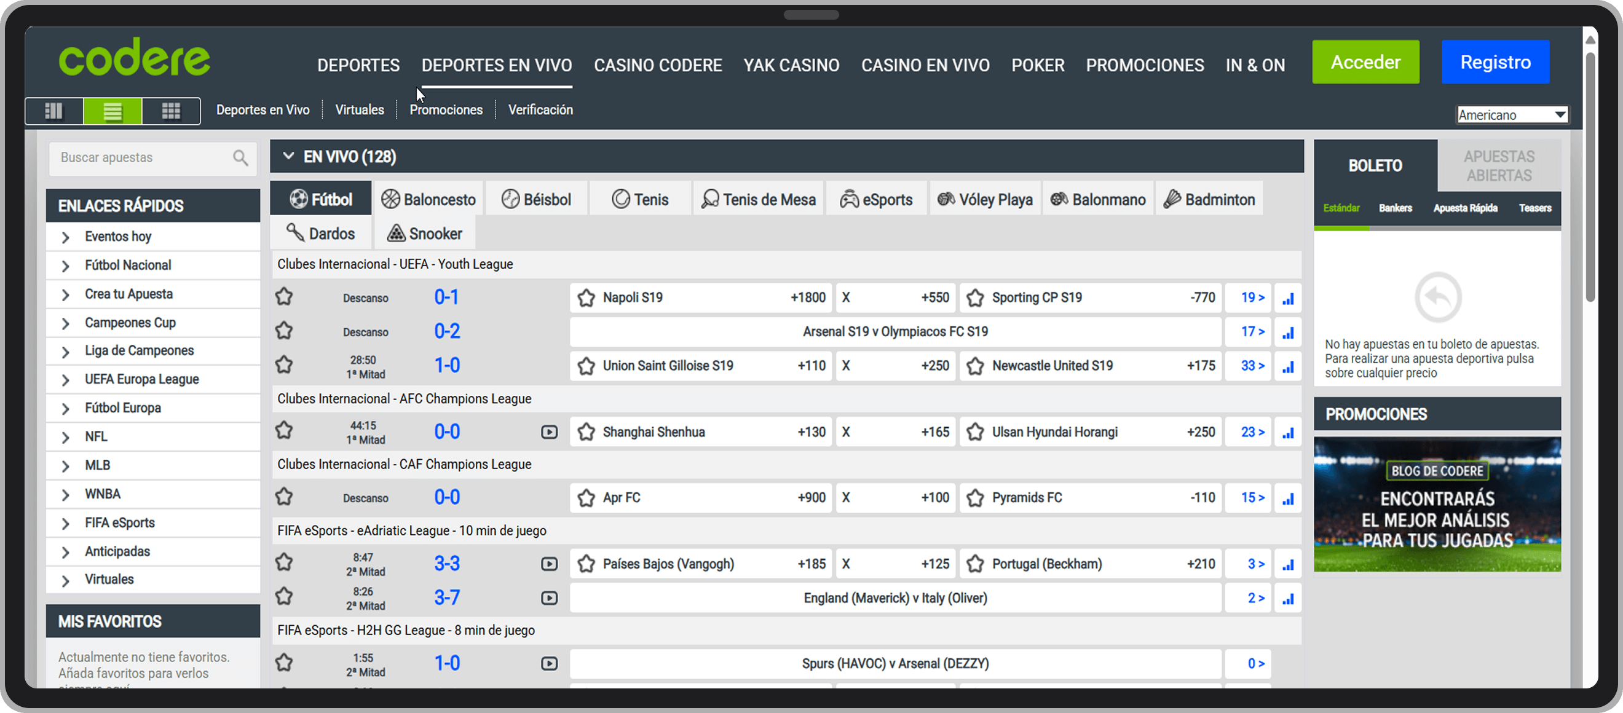The image size is (1623, 713).
Task: Favorite the Union Saint Gilloise S19 match row
Action: click(x=284, y=365)
